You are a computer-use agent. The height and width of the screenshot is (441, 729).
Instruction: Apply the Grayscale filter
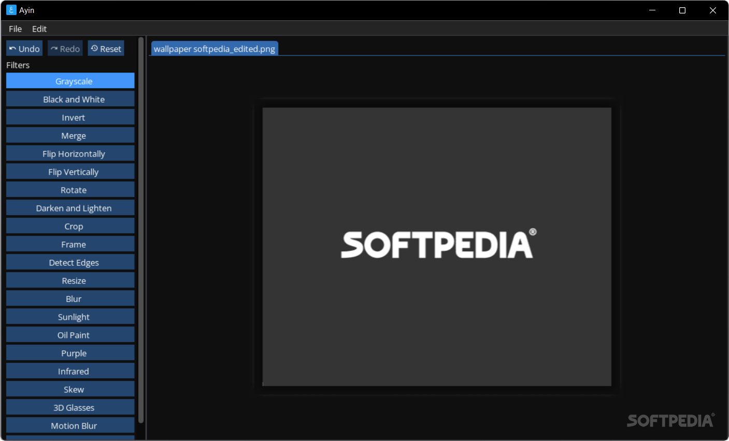(70, 81)
